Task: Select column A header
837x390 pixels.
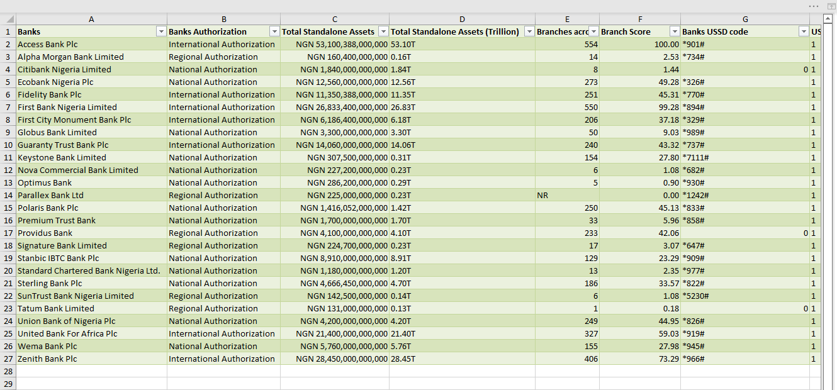Action: [x=91, y=19]
